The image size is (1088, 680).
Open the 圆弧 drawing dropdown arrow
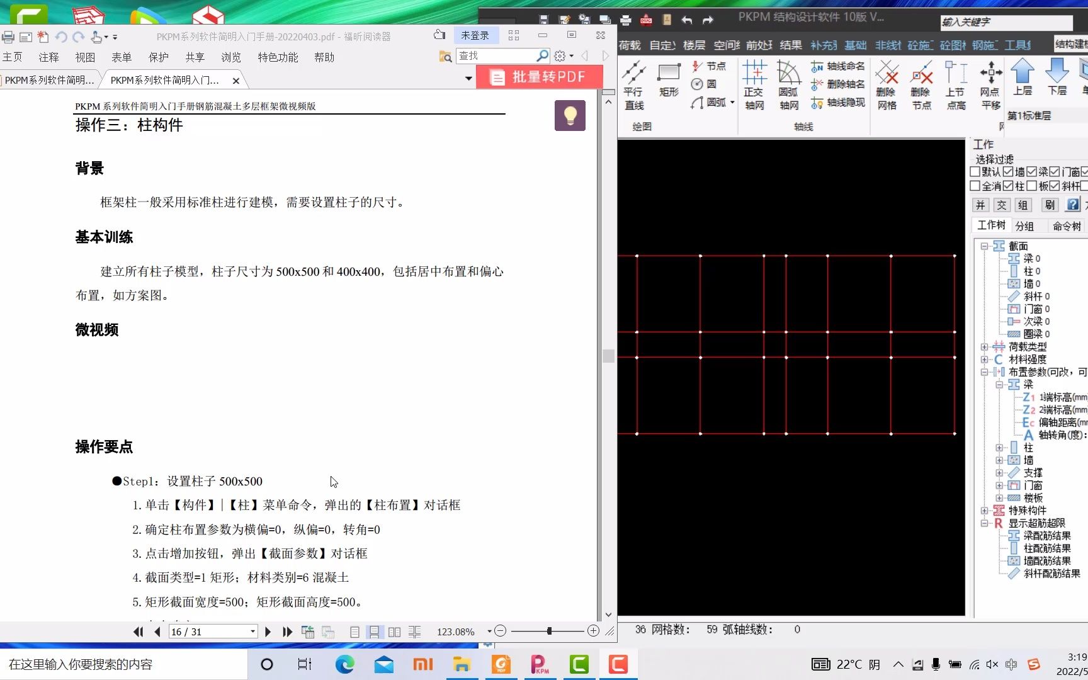[732, 103]
